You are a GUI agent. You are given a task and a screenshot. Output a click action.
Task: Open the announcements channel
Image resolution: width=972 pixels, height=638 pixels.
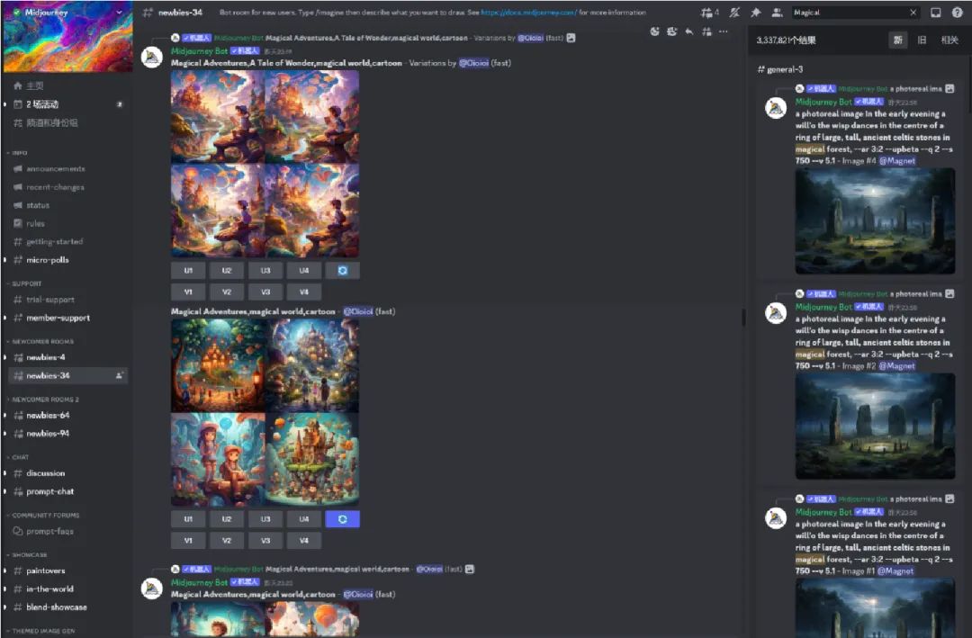[x=67, y=168]
